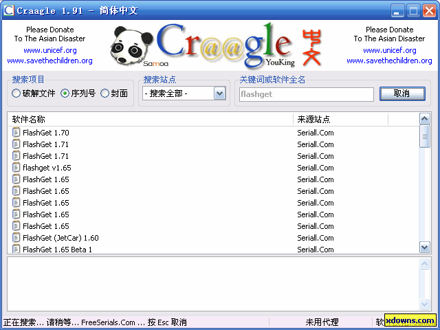Open www.unicef.org link near the red Chinese logo
Screen dimensions: 440x330
[x=390, y=50]
